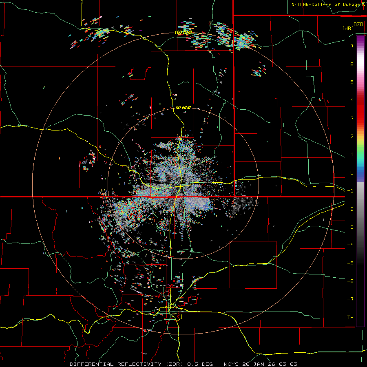
Task: Click the 0.5 DEG elevation text
Action: [200, 364]
